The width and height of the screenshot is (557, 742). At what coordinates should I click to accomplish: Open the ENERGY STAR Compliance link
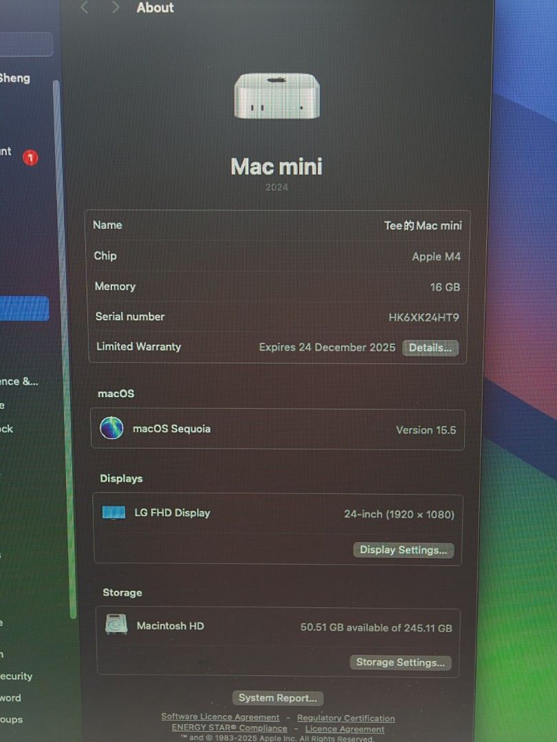point(228,728)
